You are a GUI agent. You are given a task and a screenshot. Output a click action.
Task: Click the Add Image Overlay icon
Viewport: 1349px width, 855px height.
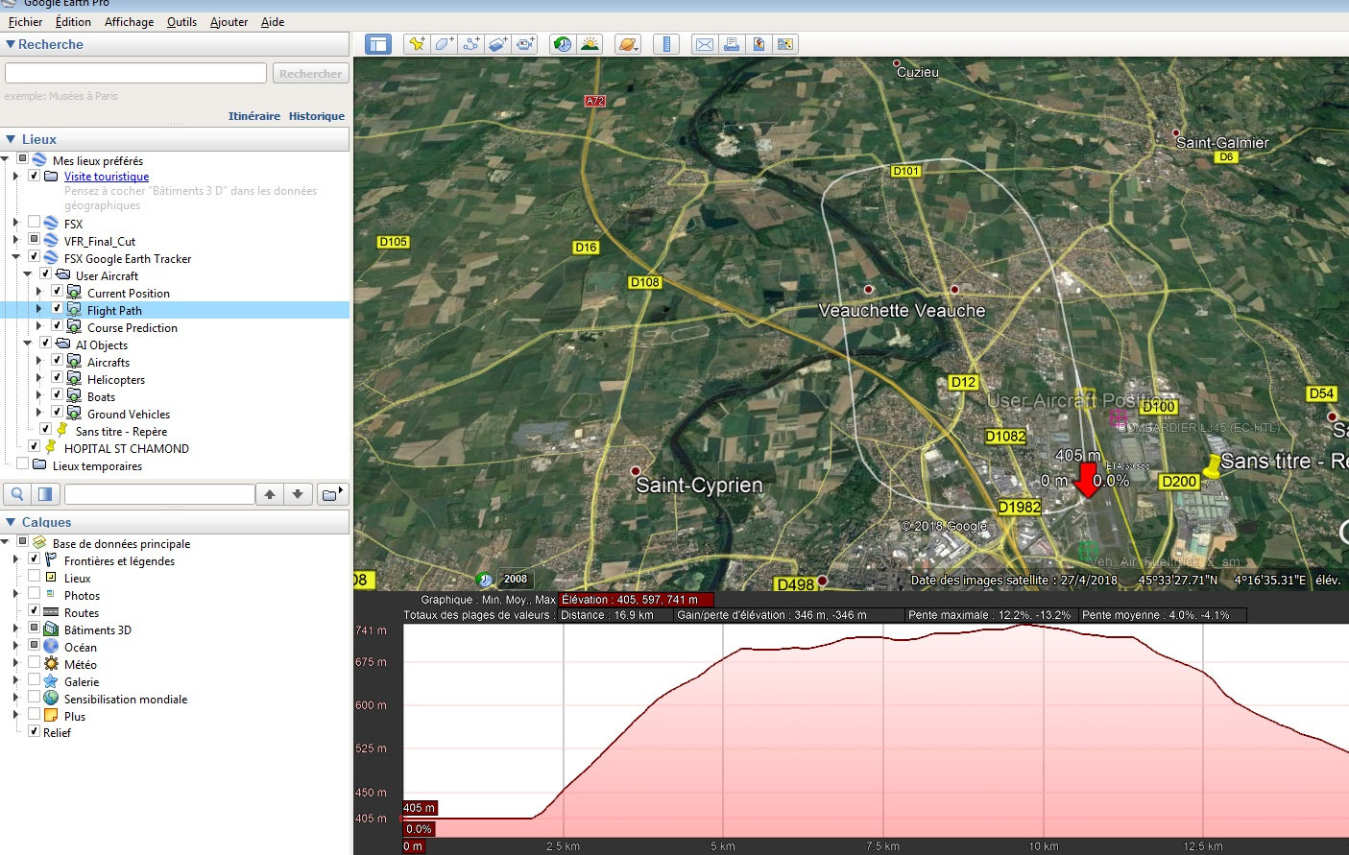497,44
